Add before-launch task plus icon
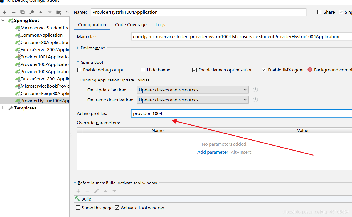 (x=78, y=191)
